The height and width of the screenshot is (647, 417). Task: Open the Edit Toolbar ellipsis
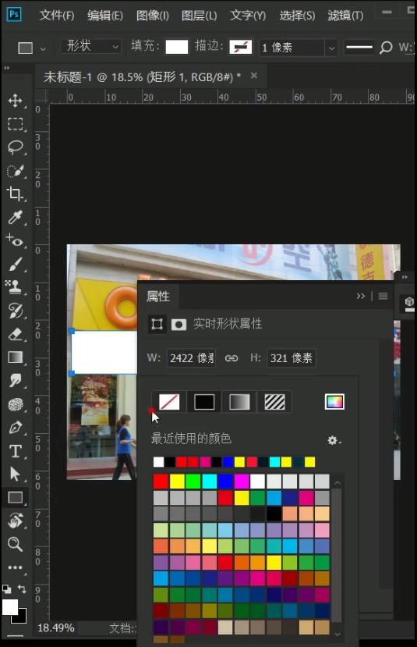tap(16, 567)
